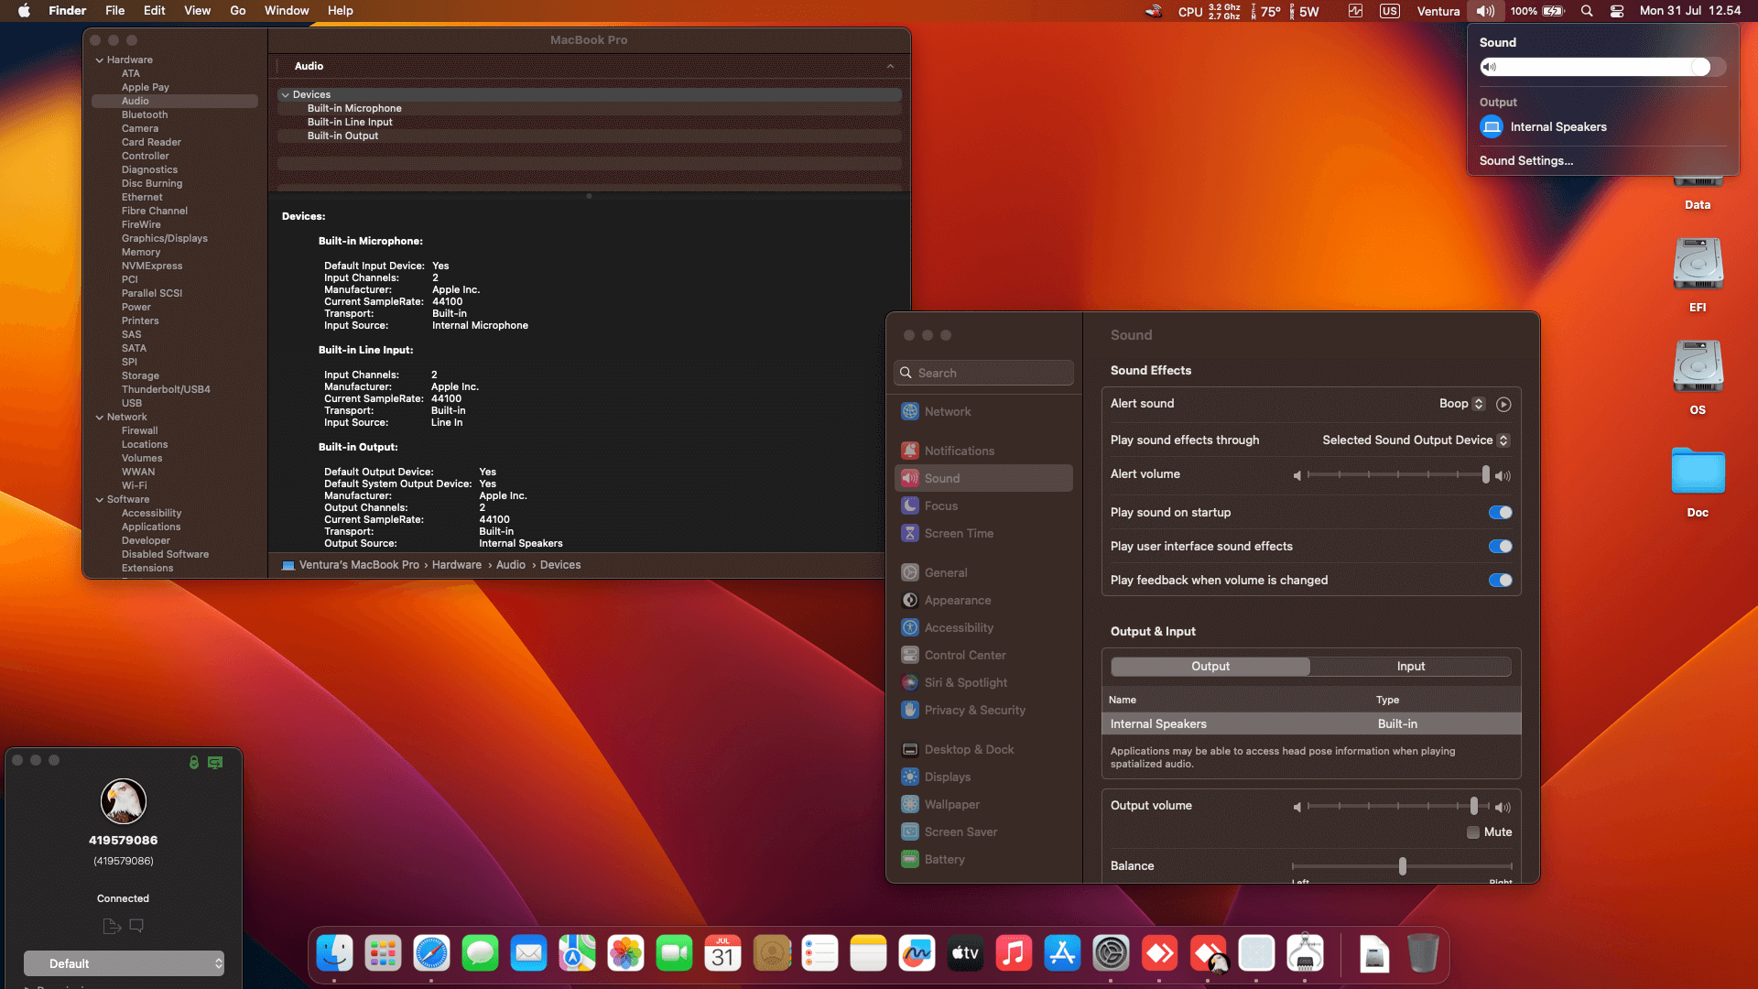Click the eagle profile avatar in AnyDesk panel
The height and width of the screenshot is (989, 1758).
click(124, 801)
